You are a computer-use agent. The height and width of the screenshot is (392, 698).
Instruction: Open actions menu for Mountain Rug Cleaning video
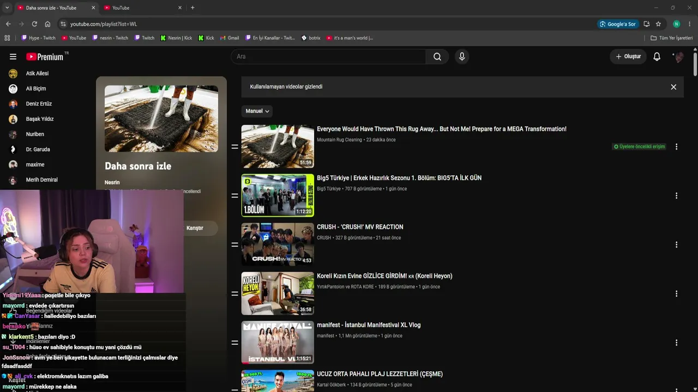point(676,146)
